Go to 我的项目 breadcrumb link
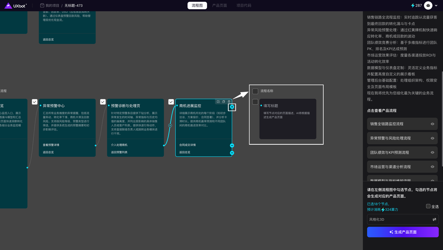The image size is (443, 250). [x=52, y=6]
